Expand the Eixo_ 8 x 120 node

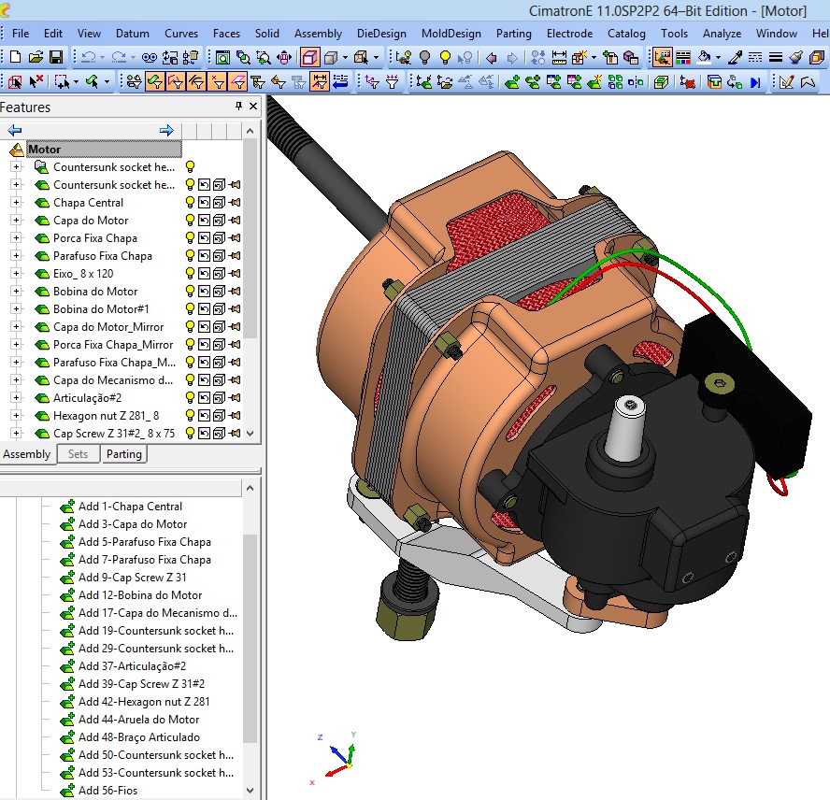(17, 273)
